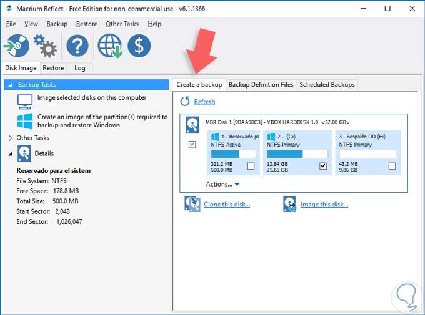Open the Other Tasks menu in menu bar
The image size is (425, 315).
(x=122, y=24)
